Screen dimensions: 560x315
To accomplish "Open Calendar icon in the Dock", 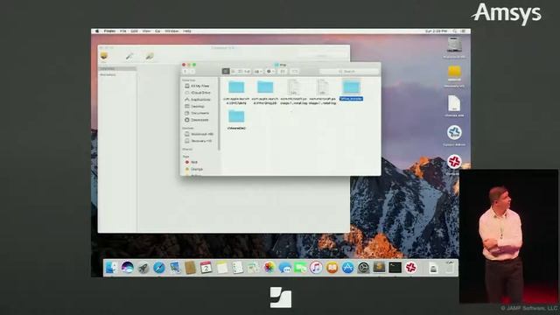I will pos(206,268).
